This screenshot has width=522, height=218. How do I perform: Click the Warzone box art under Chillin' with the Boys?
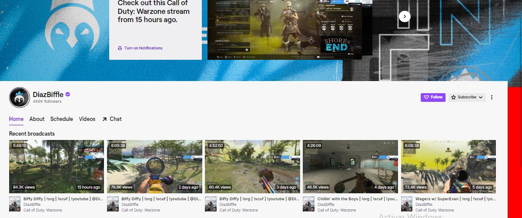(308, 204)
